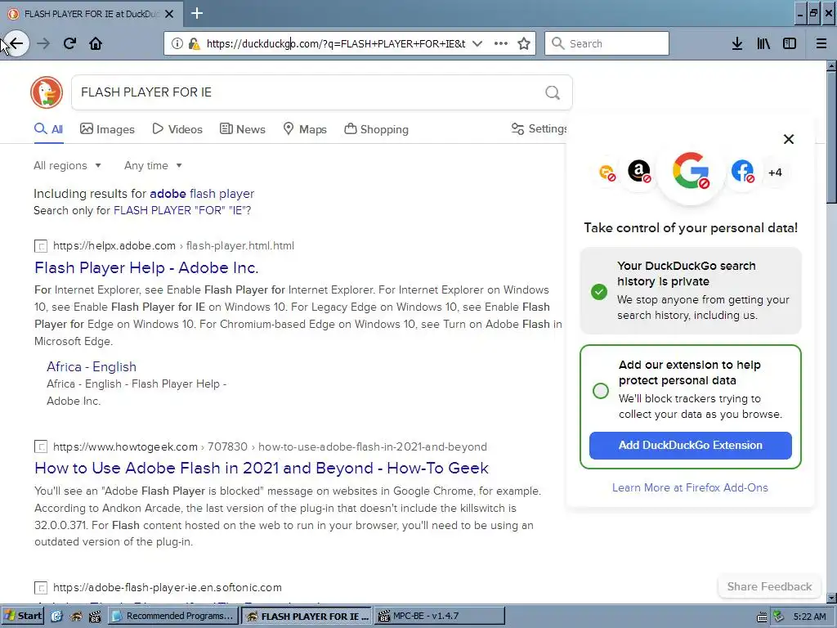Click the forward navigation arrow
The width and height of the screenshot is (837, 628).
tap(43, 43)
